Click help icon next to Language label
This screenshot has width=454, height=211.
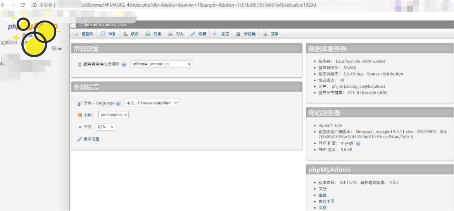118,103
